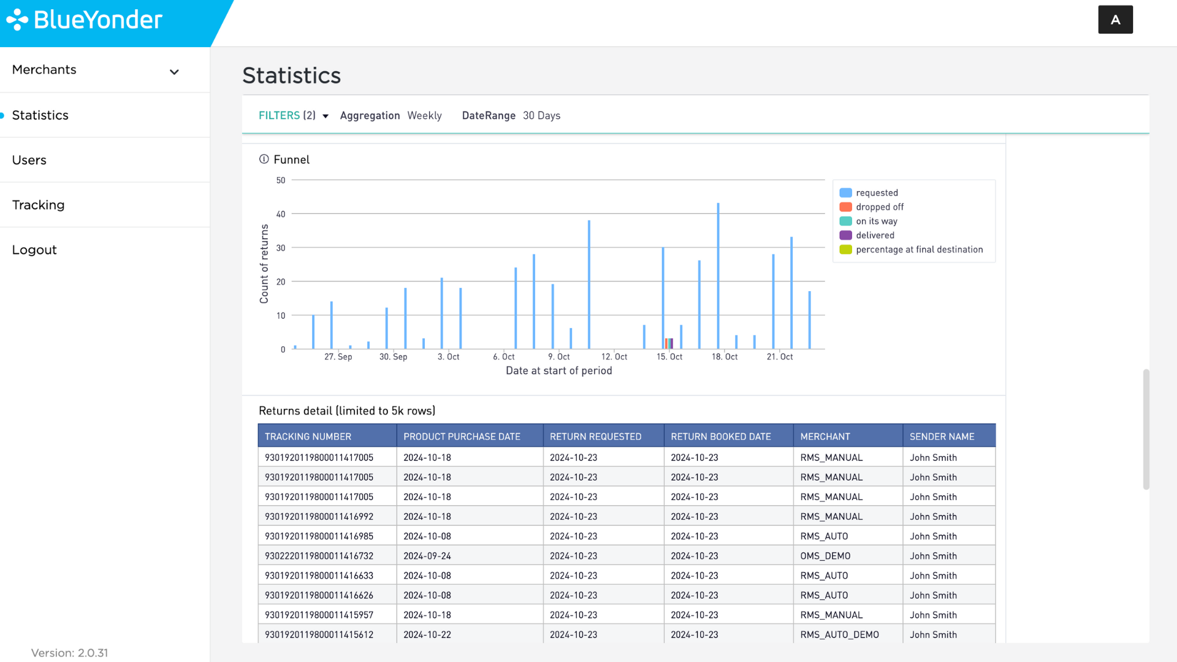
Task: Toggle the on its way legend series
Action: pyautogui.click(x=868, y=221)
